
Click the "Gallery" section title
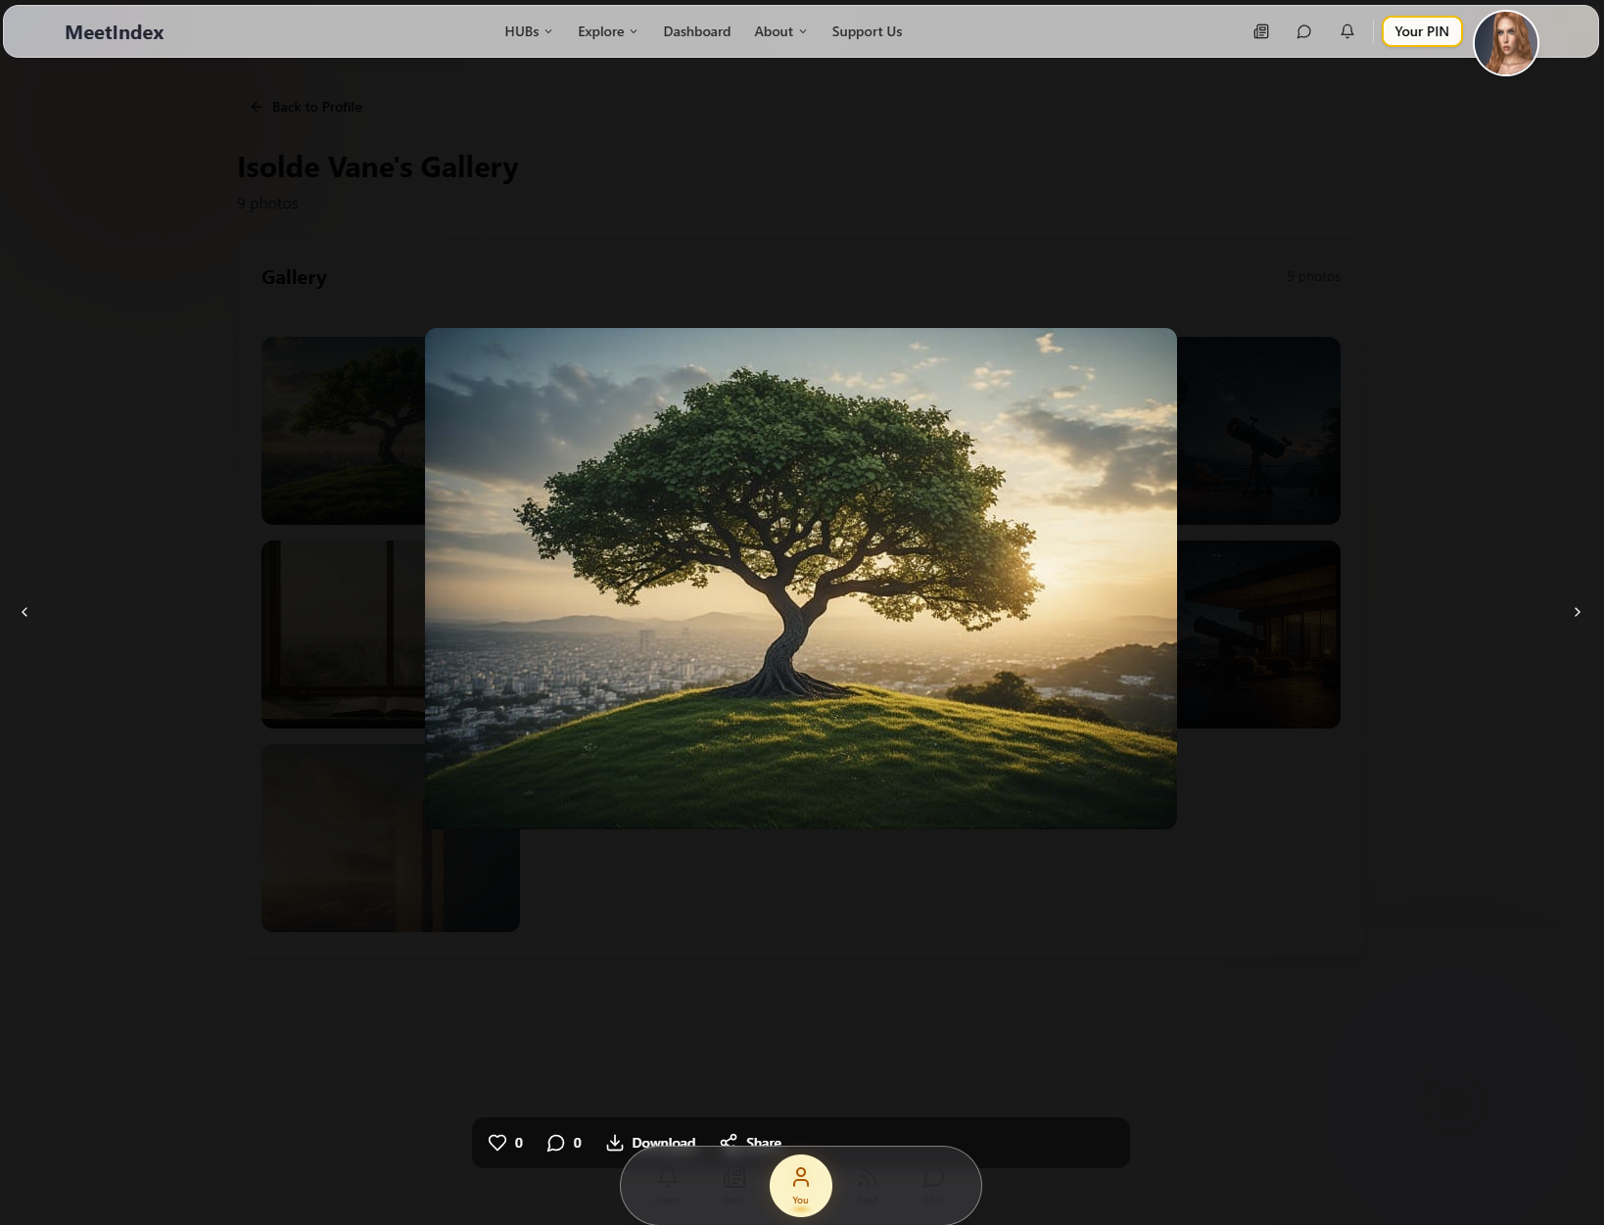tap(294, 277)
